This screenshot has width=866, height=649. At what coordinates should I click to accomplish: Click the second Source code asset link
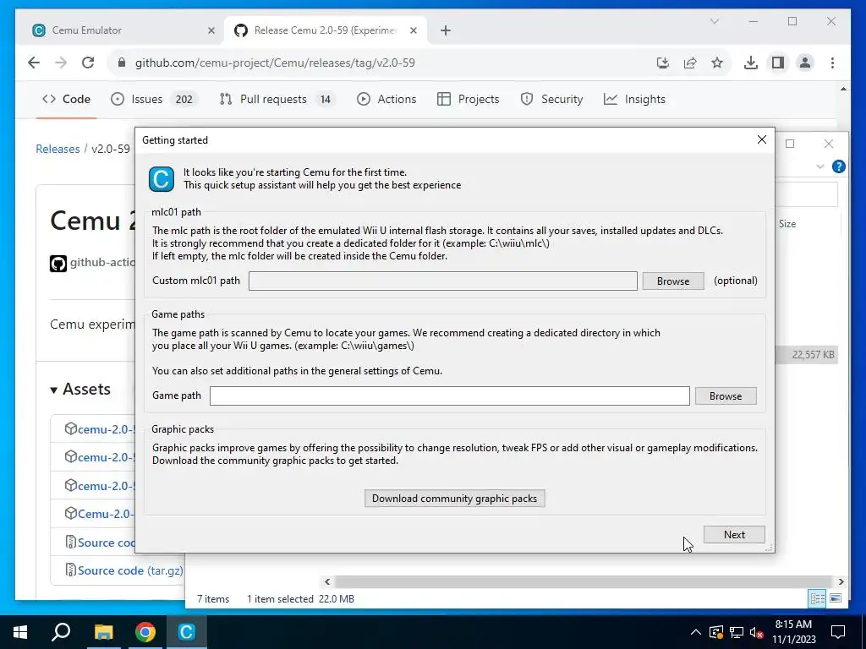[x=130, y=570]
